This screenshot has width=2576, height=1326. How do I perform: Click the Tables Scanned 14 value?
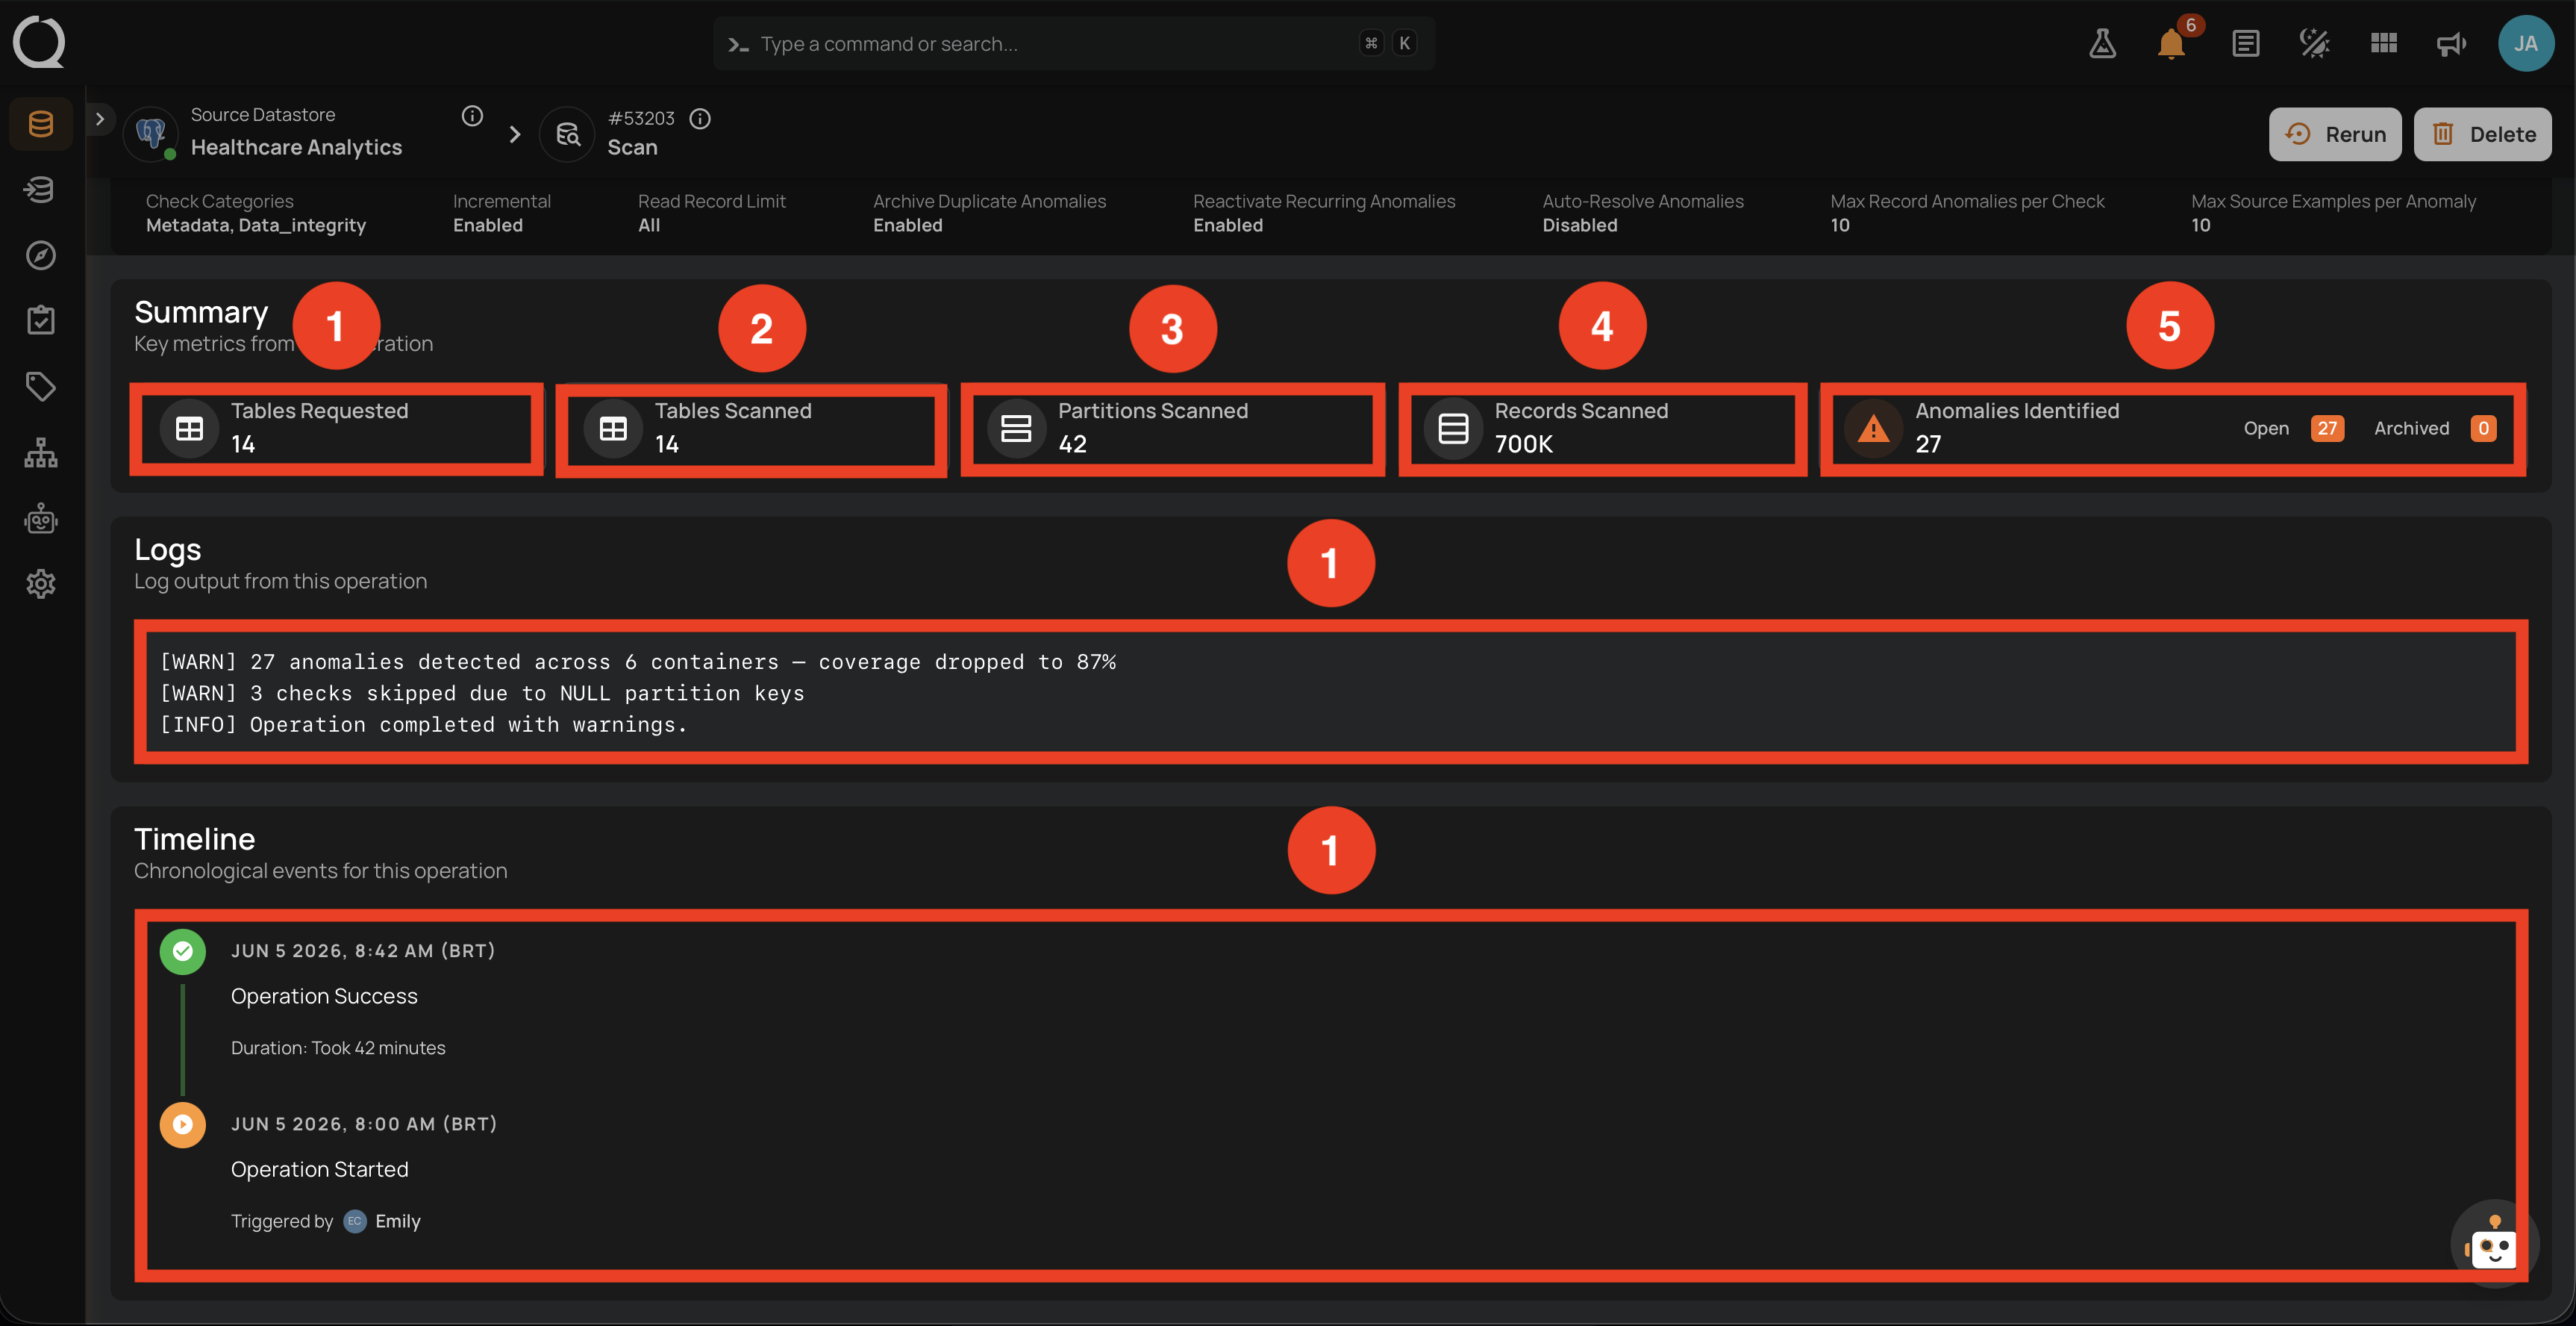666,443
